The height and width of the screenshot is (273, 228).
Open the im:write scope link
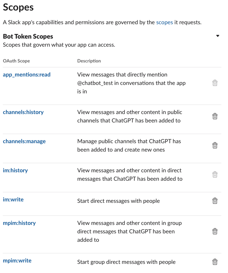click(x=13, y=199)
